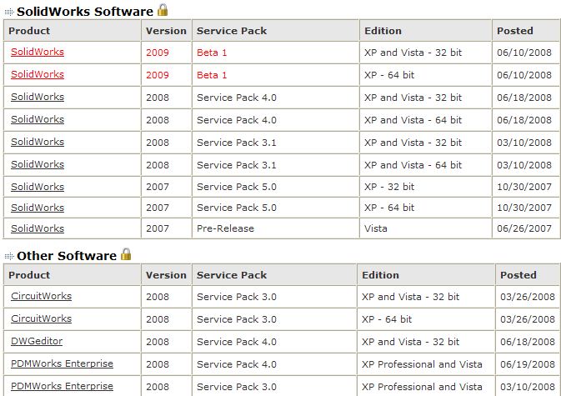Open the DWGeditor product link
Screen dimensions: 561x396
[37, 341]
